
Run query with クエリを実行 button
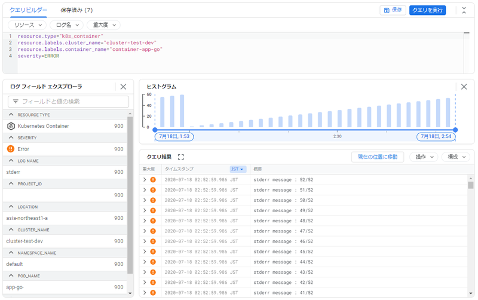point(427,10)
